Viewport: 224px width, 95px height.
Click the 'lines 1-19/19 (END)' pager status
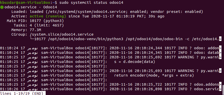(22, 93)
